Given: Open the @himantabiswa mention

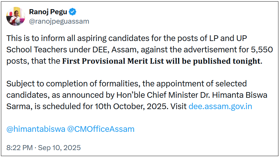Looking at the screenshot, I should click(36, 129).
